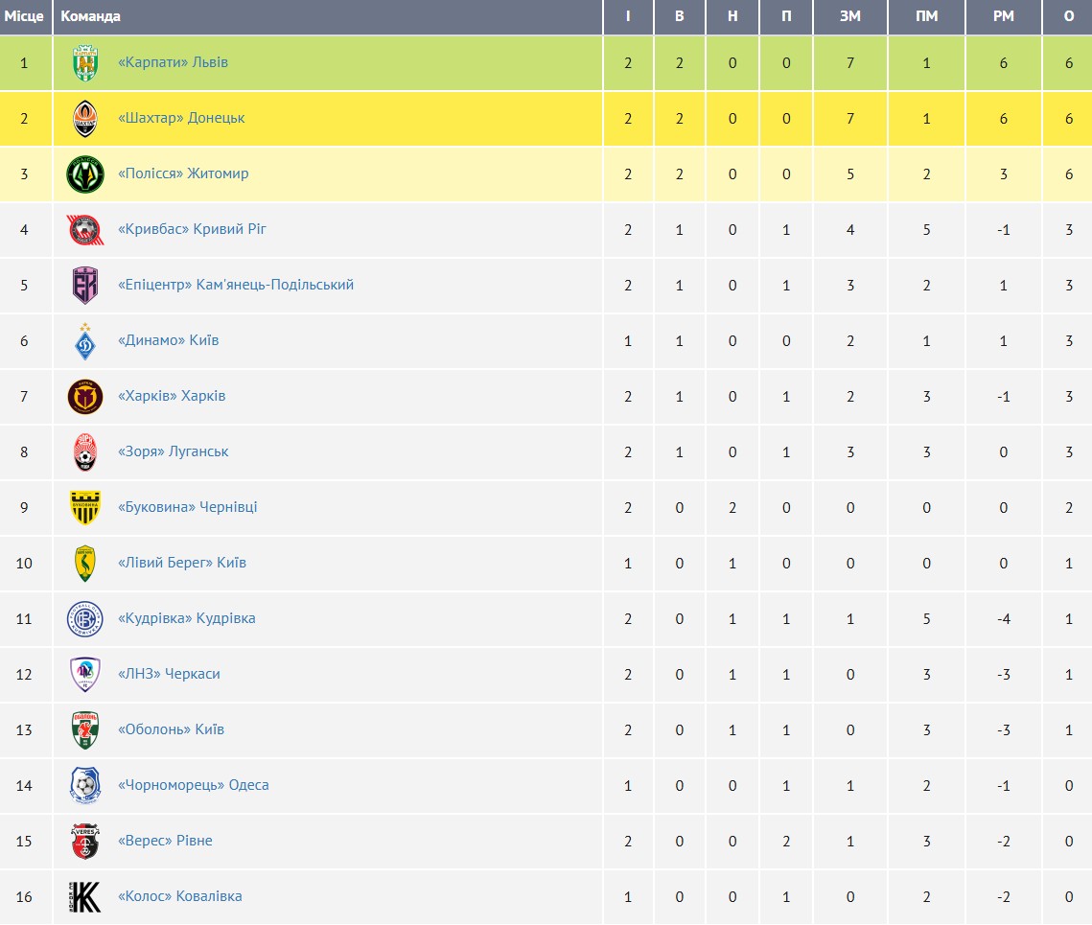This screenshot has width=1092, height=925.
Task: Open the «Епіцентр» Кам'янець-Подільський team link
Action: (x=236, y=284)
